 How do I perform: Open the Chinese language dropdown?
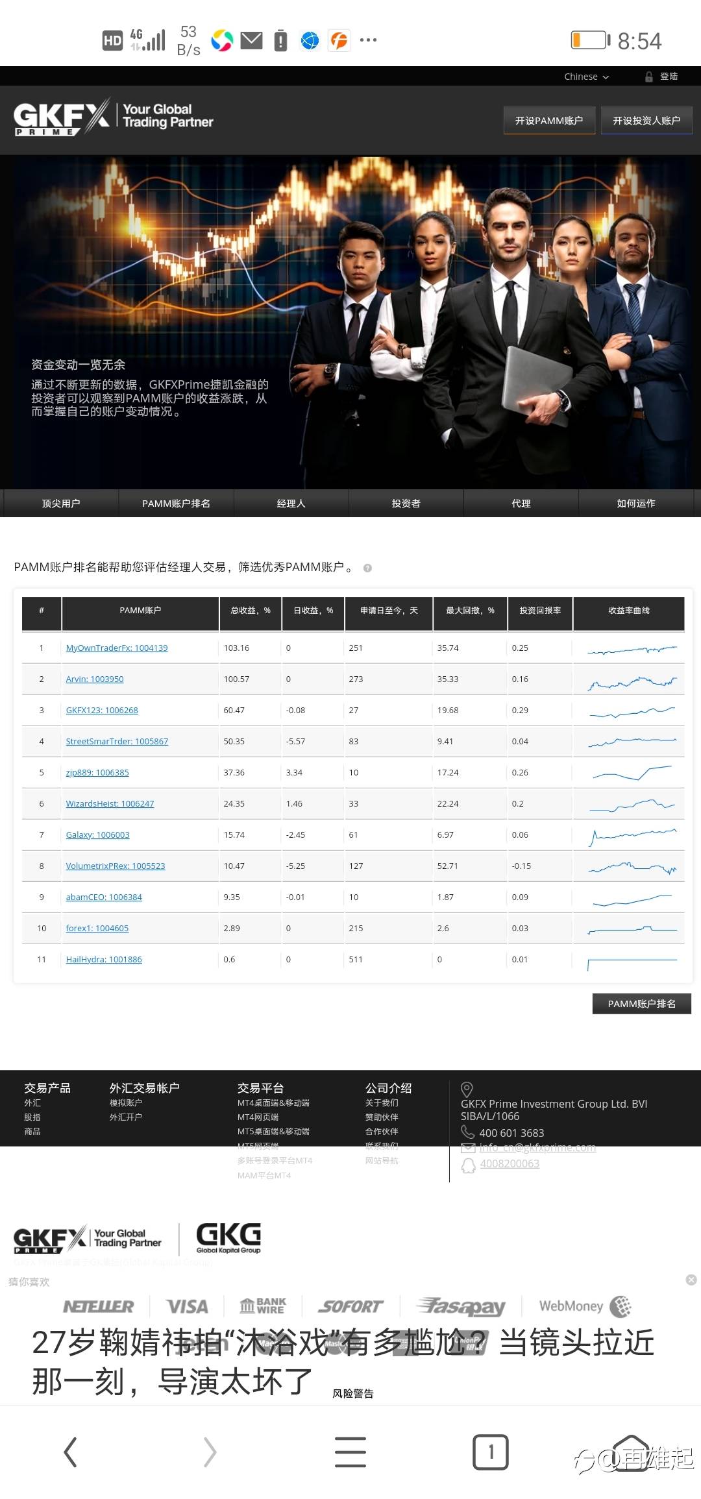pyautogui.click(x=586, y=77)
